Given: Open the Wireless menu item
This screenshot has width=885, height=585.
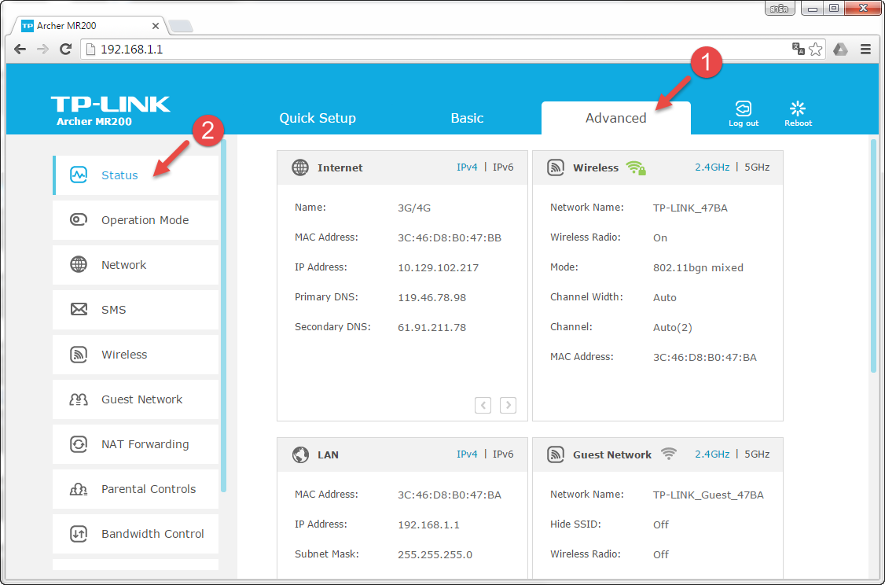Looking at the screenshot, I should coord(135,354).
